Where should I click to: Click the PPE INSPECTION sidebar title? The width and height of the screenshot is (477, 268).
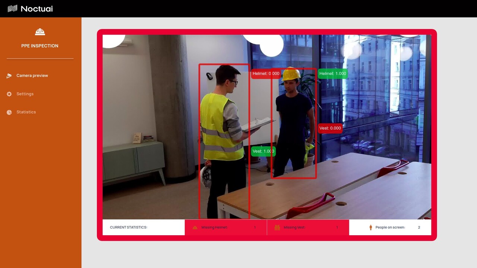[x=40, y=46]
